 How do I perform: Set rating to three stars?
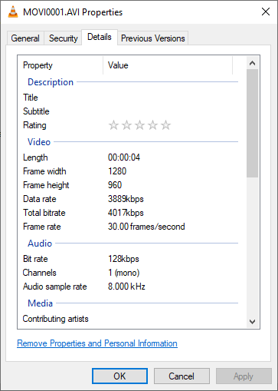pos(139,125)
